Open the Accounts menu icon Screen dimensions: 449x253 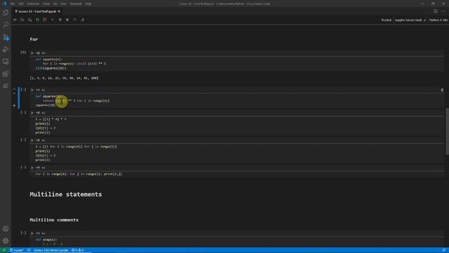click(6, 228)
